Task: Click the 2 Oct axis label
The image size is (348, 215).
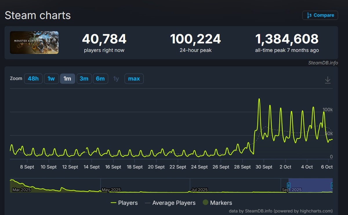Action: click(x=285, y=167)
